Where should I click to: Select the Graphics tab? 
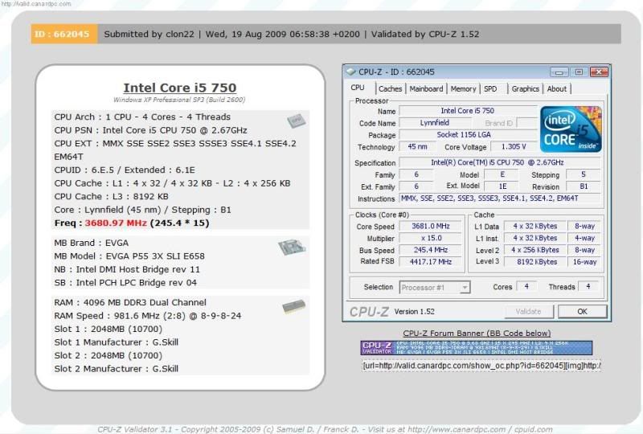point(526,88)
